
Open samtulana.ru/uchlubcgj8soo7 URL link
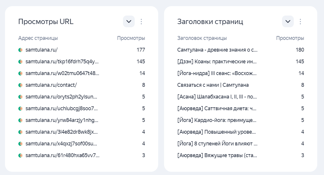tap(61, 108)
